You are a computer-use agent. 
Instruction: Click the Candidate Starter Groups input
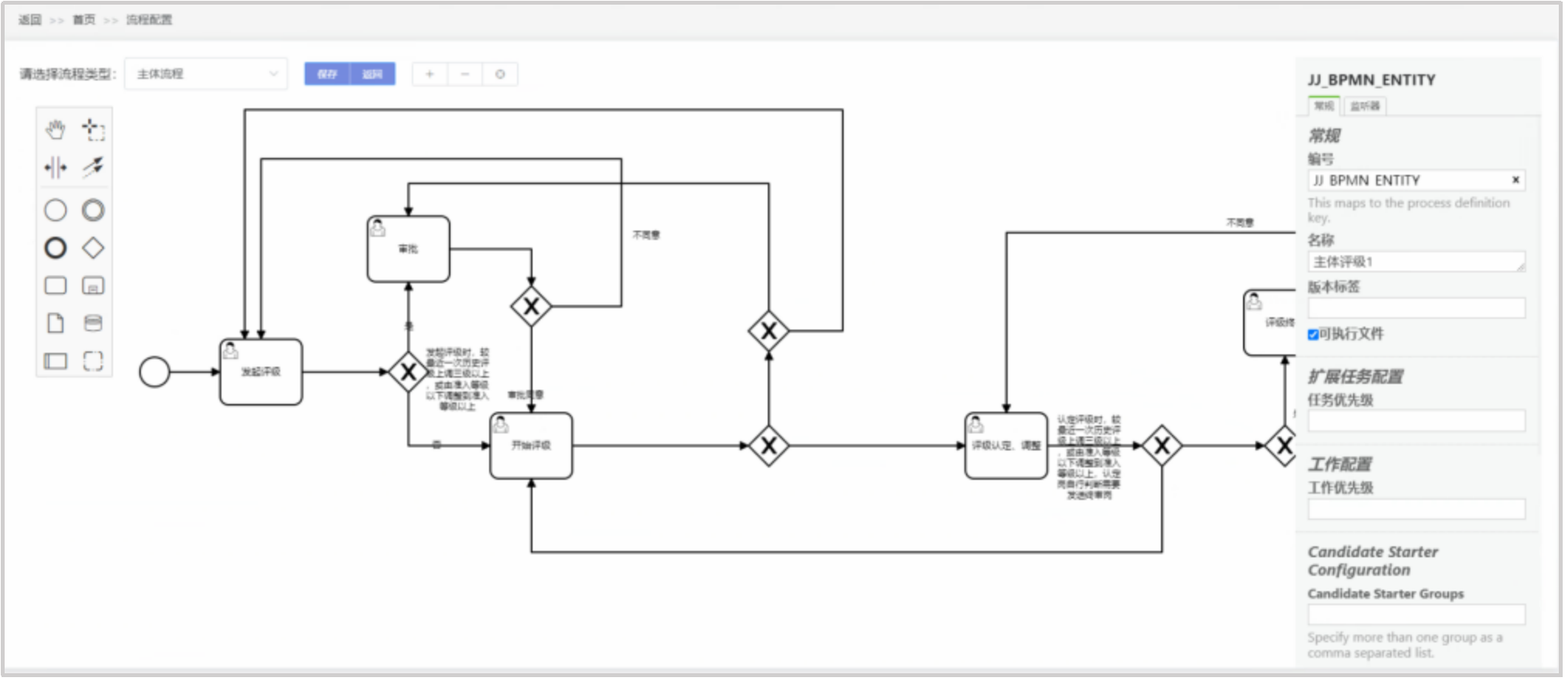pyautogui.click(x=1416, y=614)
